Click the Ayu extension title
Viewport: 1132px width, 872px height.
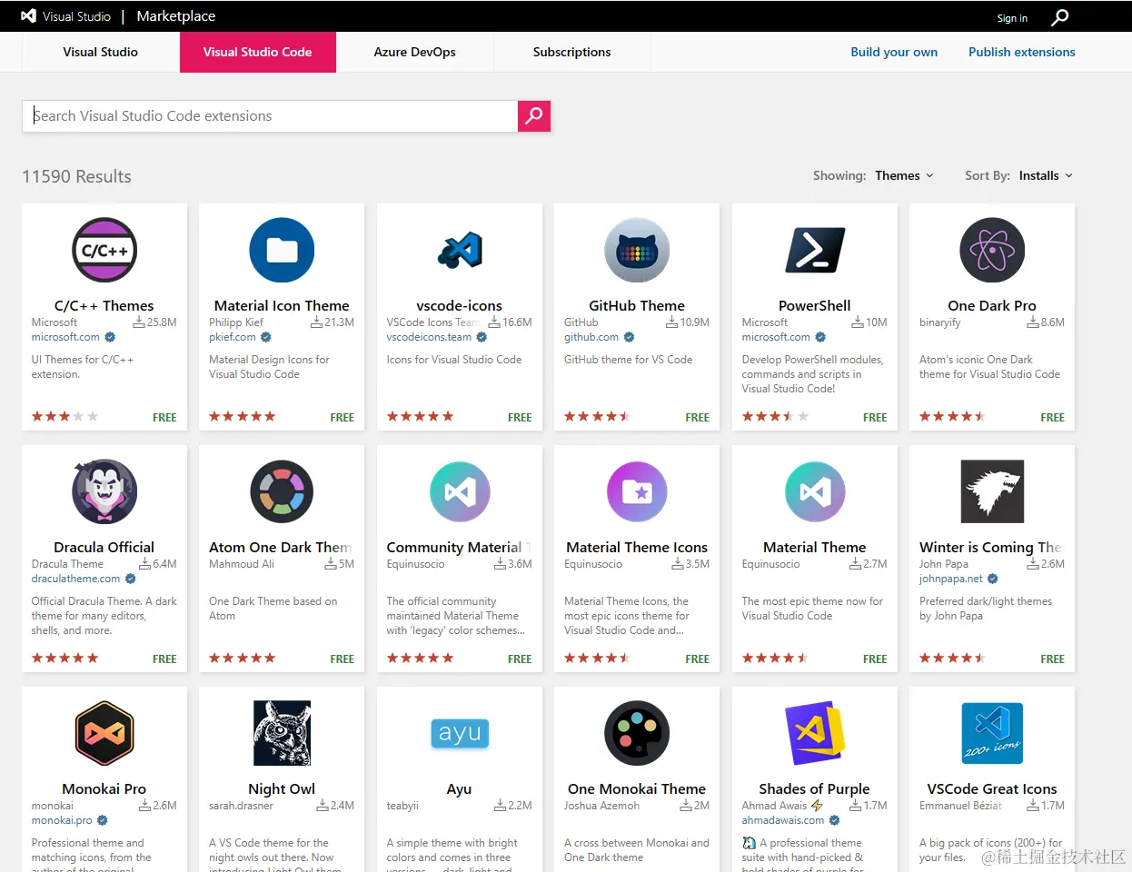click(460, 788)
